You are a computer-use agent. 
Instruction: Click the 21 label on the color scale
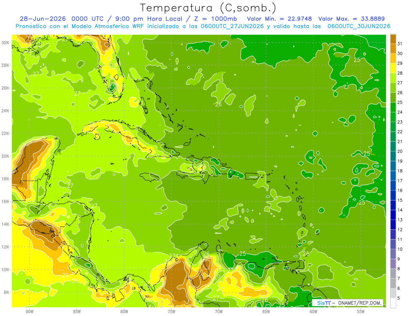(400, 141)
